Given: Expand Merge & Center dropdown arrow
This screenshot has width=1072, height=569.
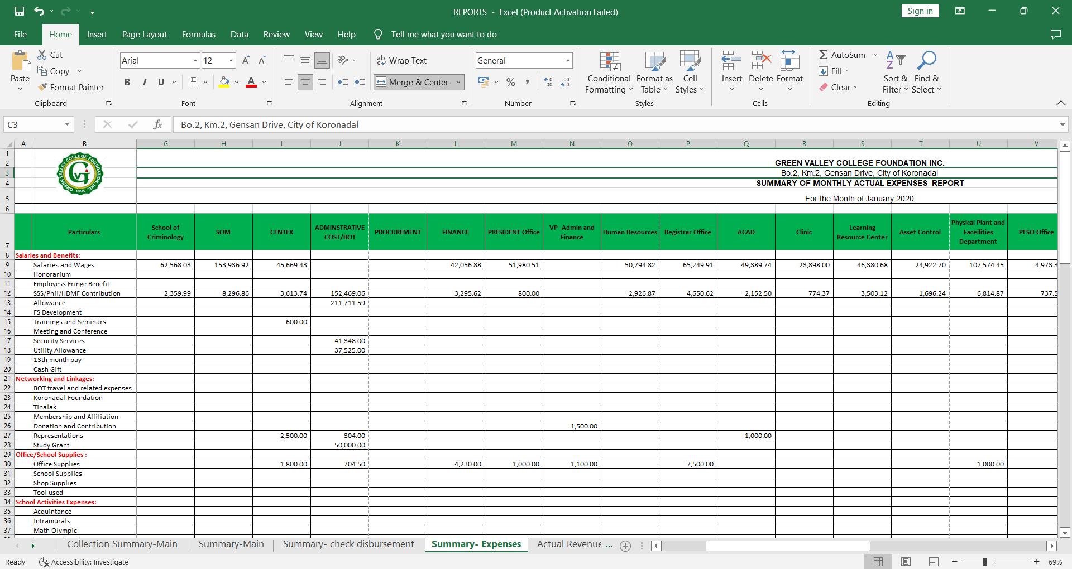Looking at the screenshot, I should click(458, 82).
